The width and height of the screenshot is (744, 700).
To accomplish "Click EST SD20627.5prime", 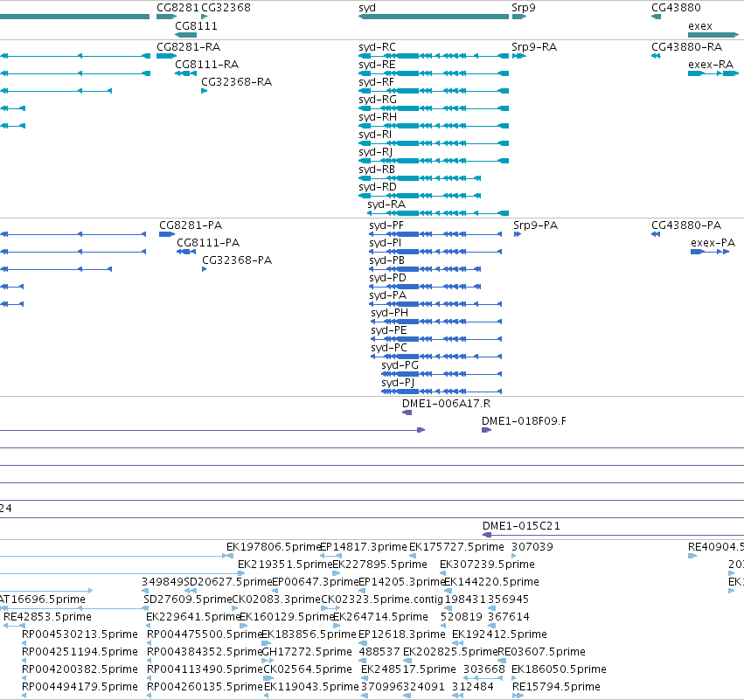I will 228,582.
